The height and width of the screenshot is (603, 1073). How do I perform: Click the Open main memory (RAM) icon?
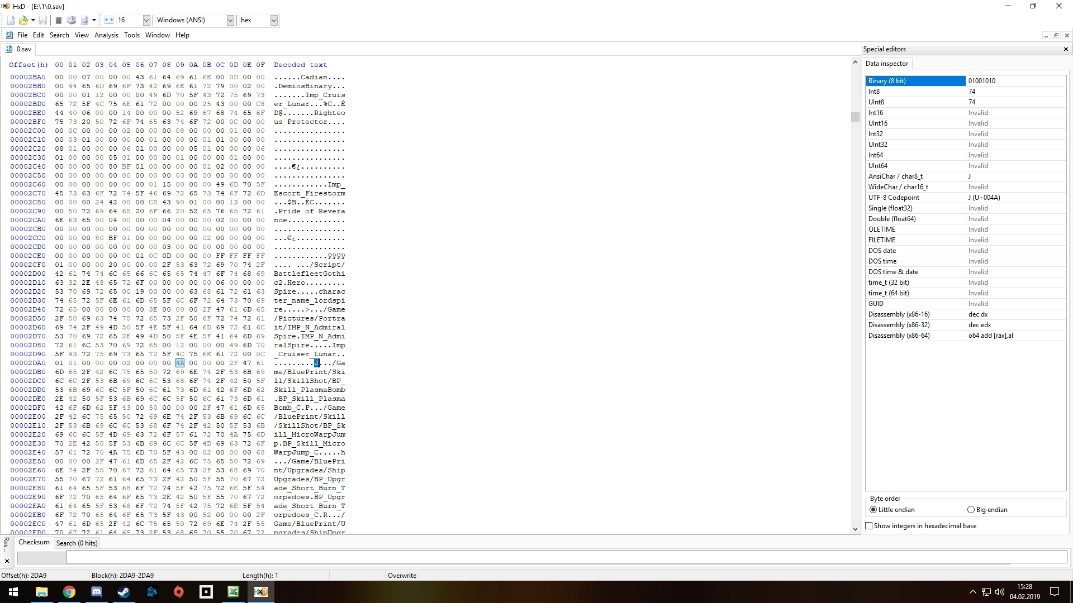point(58,20)
